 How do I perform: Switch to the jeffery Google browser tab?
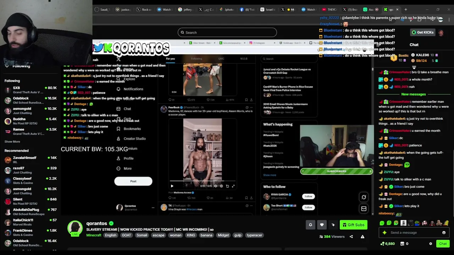(x=185, y=10)
